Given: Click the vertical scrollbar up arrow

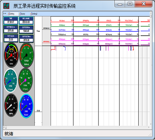Looking at the screenshot, I should click(151, 13).
